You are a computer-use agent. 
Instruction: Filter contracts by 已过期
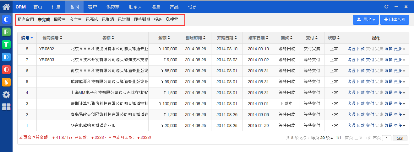coord(124,19)
